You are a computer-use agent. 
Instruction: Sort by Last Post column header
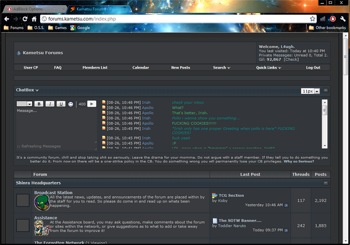(x=250, y=174)
